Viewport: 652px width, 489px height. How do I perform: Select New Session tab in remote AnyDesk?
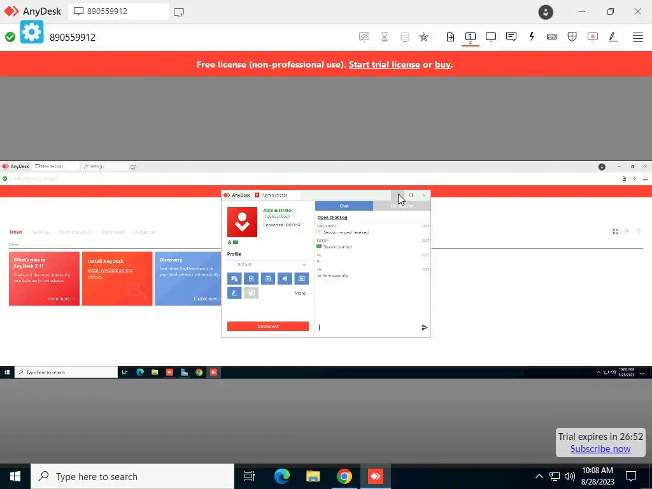(x=56, y=166)
